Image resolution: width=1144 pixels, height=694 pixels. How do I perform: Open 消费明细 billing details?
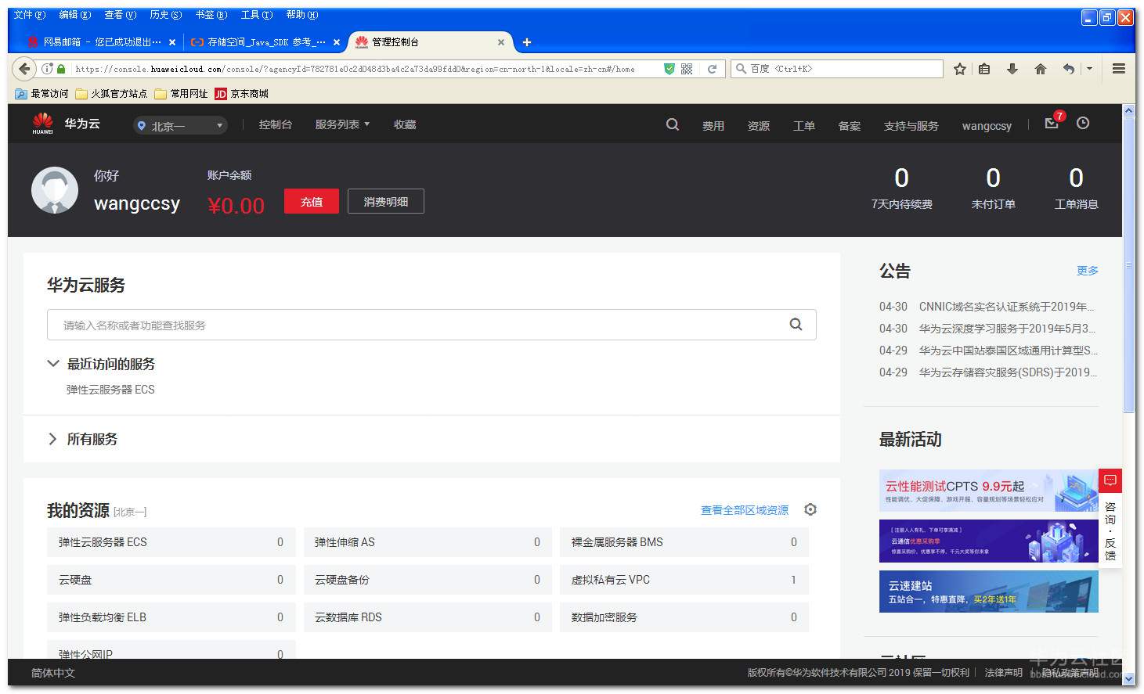(x=386, y=201)
